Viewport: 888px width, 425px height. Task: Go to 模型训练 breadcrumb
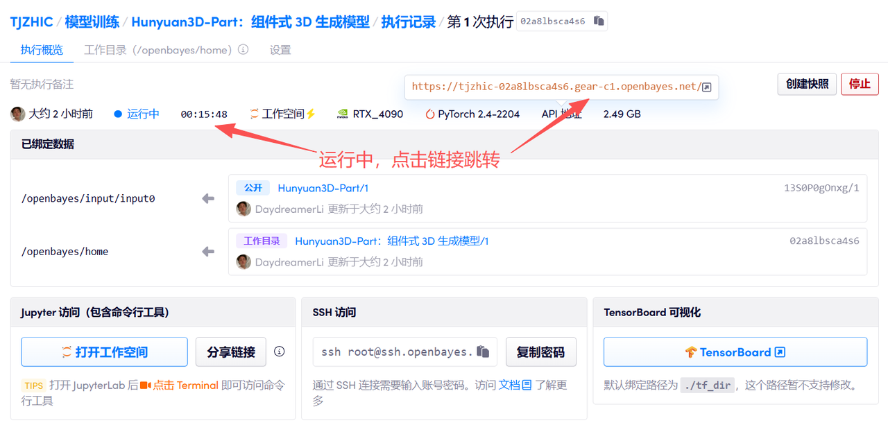click(x=92, y=21)
